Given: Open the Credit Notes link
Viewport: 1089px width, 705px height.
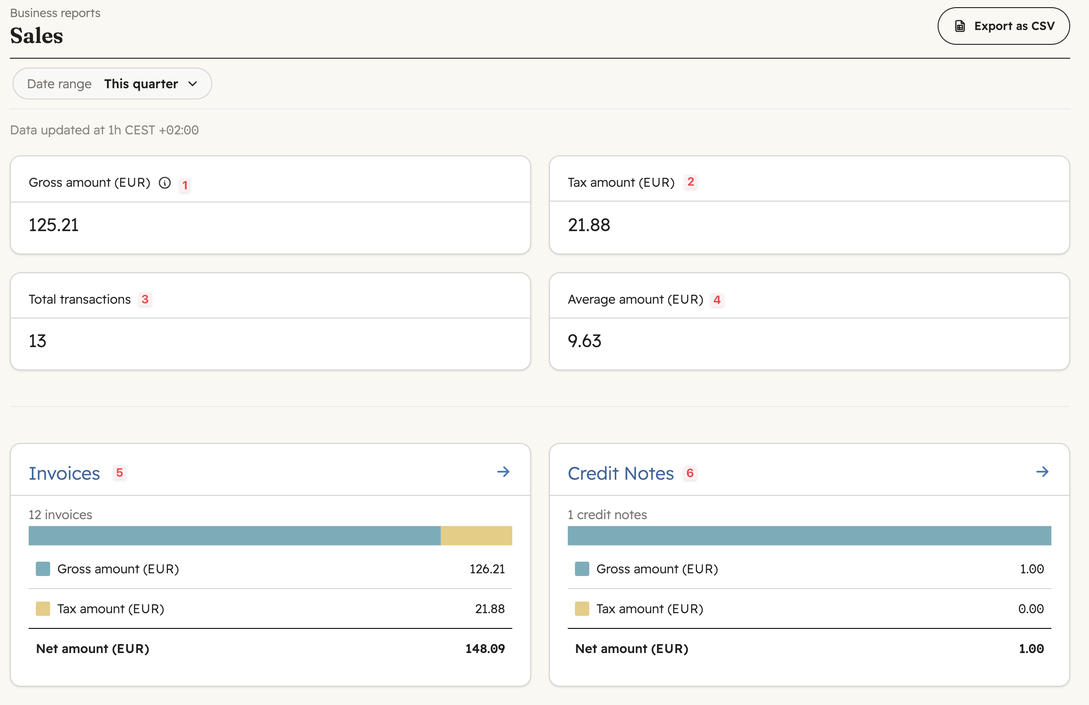Looking at the screenshot, I should [x=621, y=473].
